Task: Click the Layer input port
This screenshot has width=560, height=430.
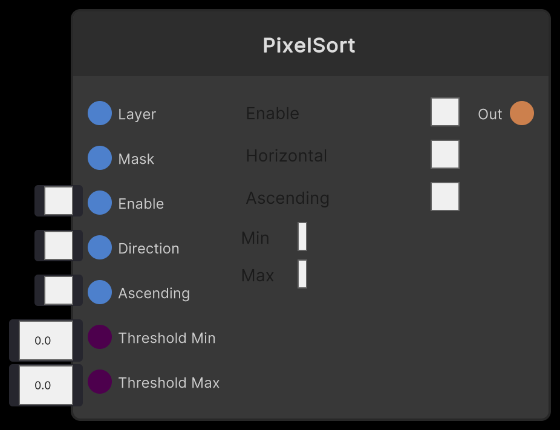Action: [x=99, y=113]
